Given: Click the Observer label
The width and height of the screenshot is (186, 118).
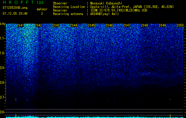Looking at the screenshot, I should click(60, 4).
